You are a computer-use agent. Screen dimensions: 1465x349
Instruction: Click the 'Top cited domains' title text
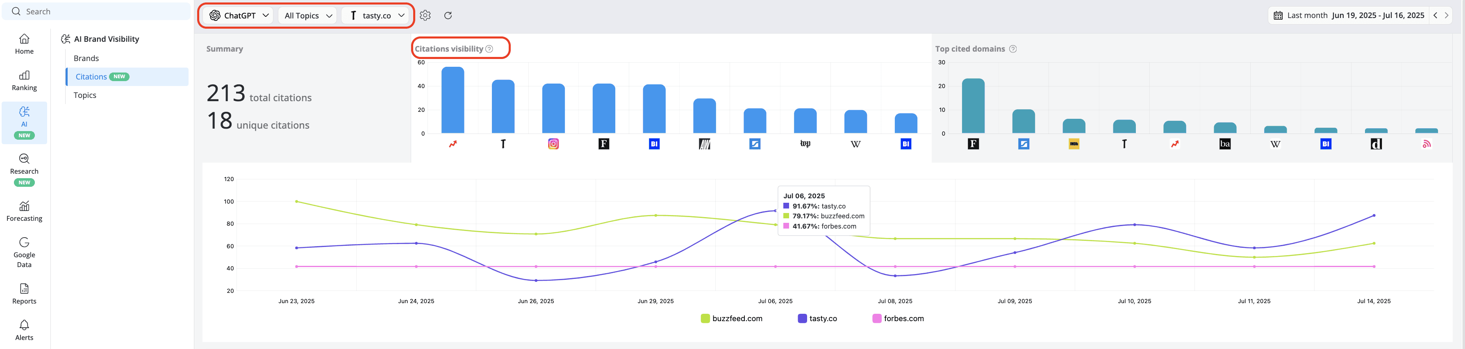click(970, 49)
